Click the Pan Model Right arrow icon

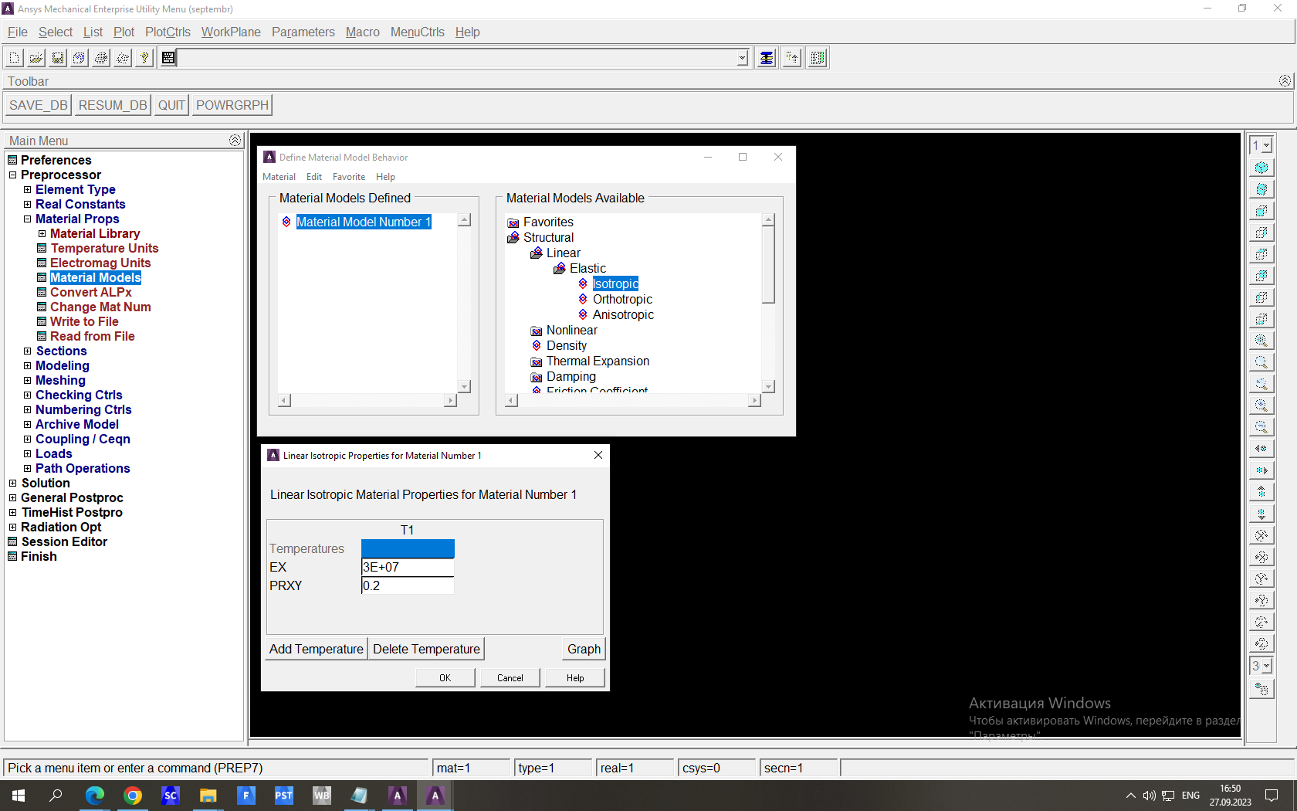tap(1261, 470)
